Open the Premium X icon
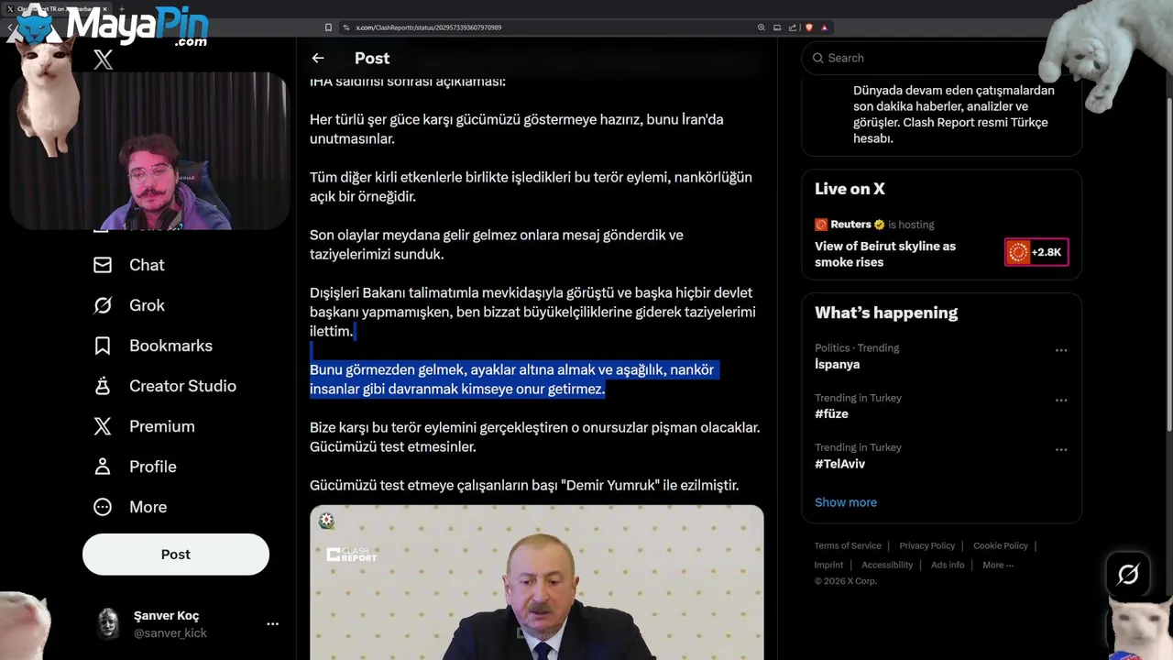 103,426
